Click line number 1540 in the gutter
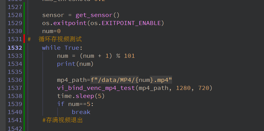264x131 pixels. 14,112
